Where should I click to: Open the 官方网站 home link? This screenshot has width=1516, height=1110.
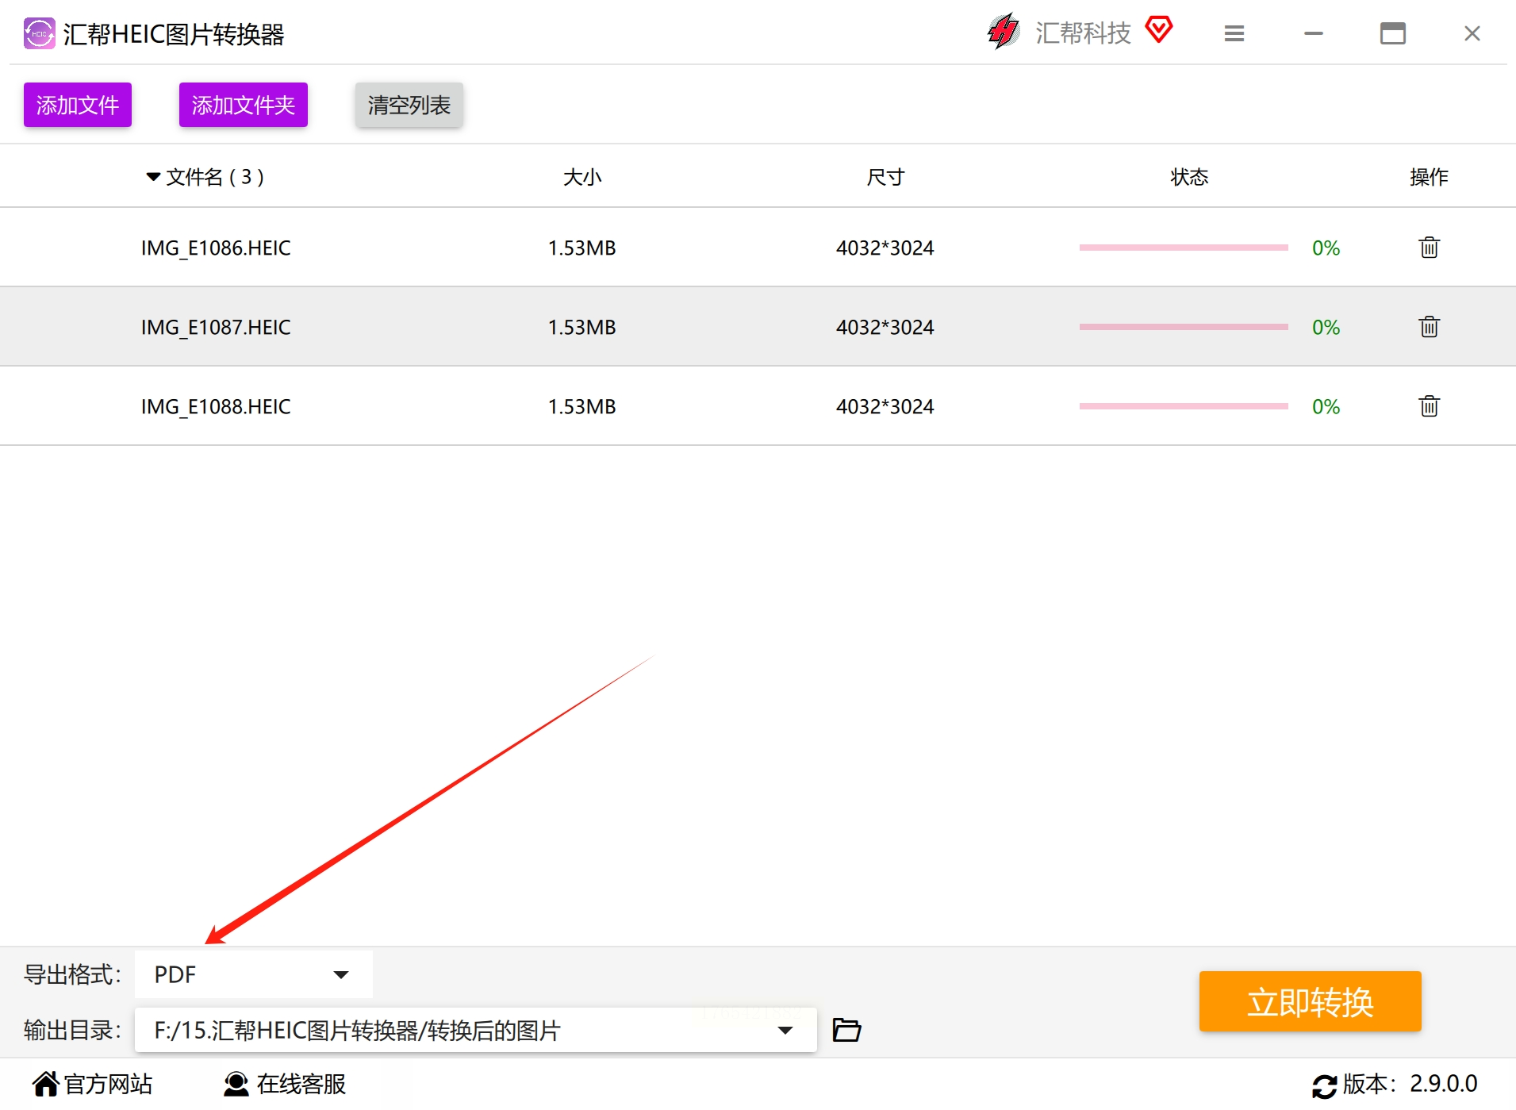(x=92, y=1084)
